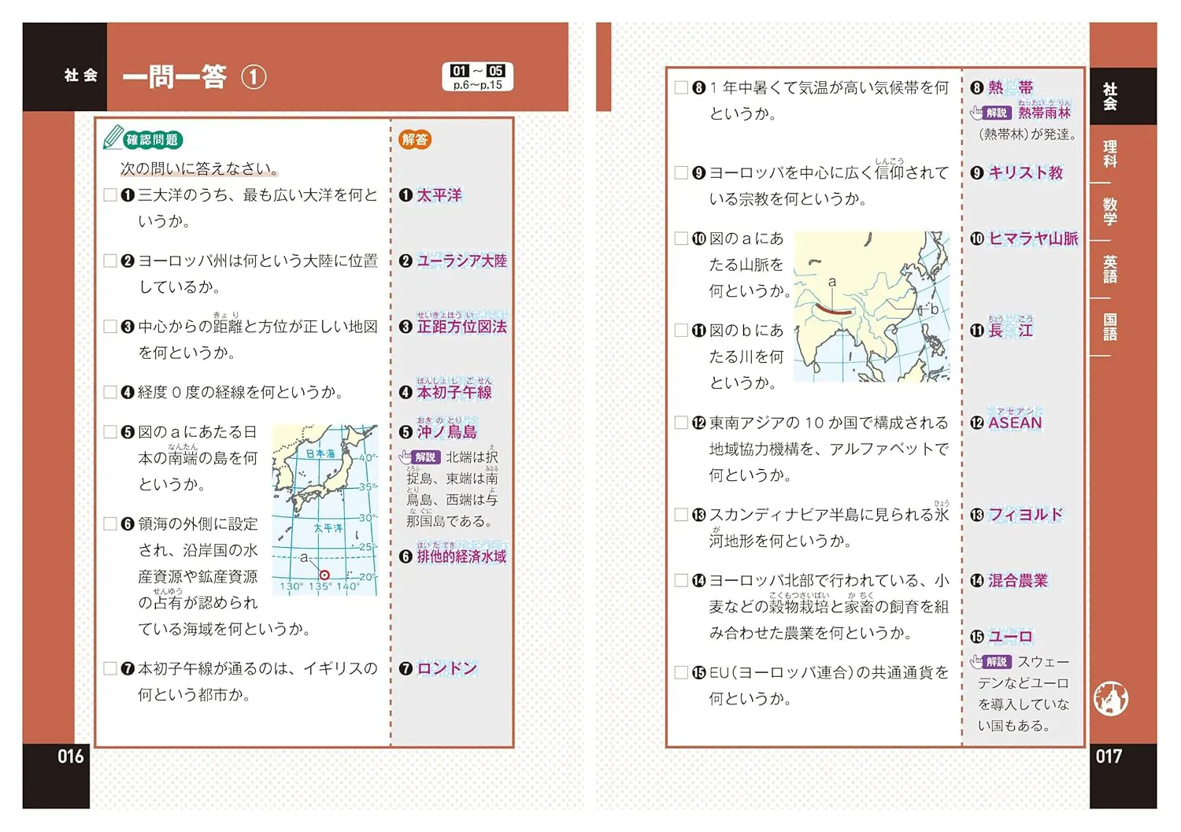The height and width of the screenshot is (832, 1181).
Task: Click the 社会 label in the top-left header
Action: click(x=81, y=75)
